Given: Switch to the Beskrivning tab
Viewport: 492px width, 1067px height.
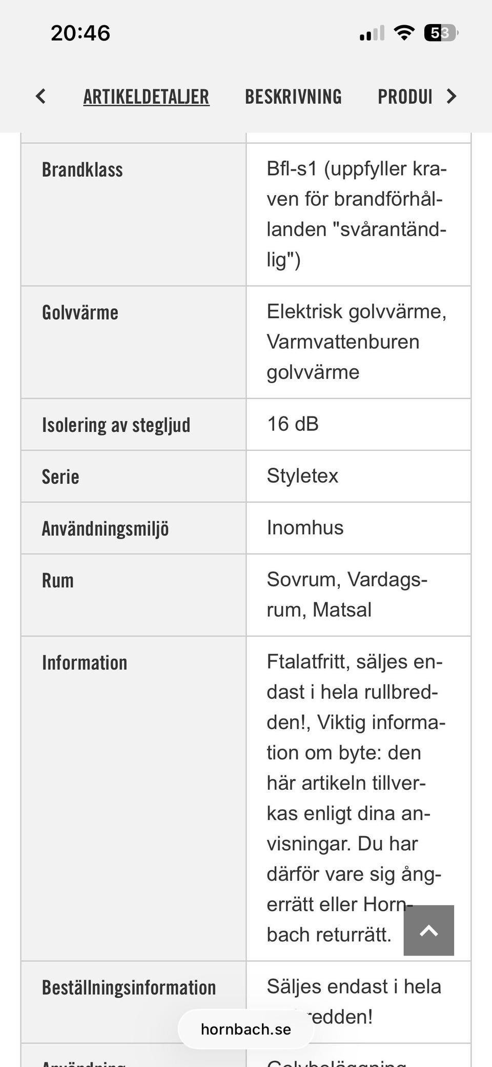Looking at the screenshot, I should pyautogui.click(x=293, y=97).
